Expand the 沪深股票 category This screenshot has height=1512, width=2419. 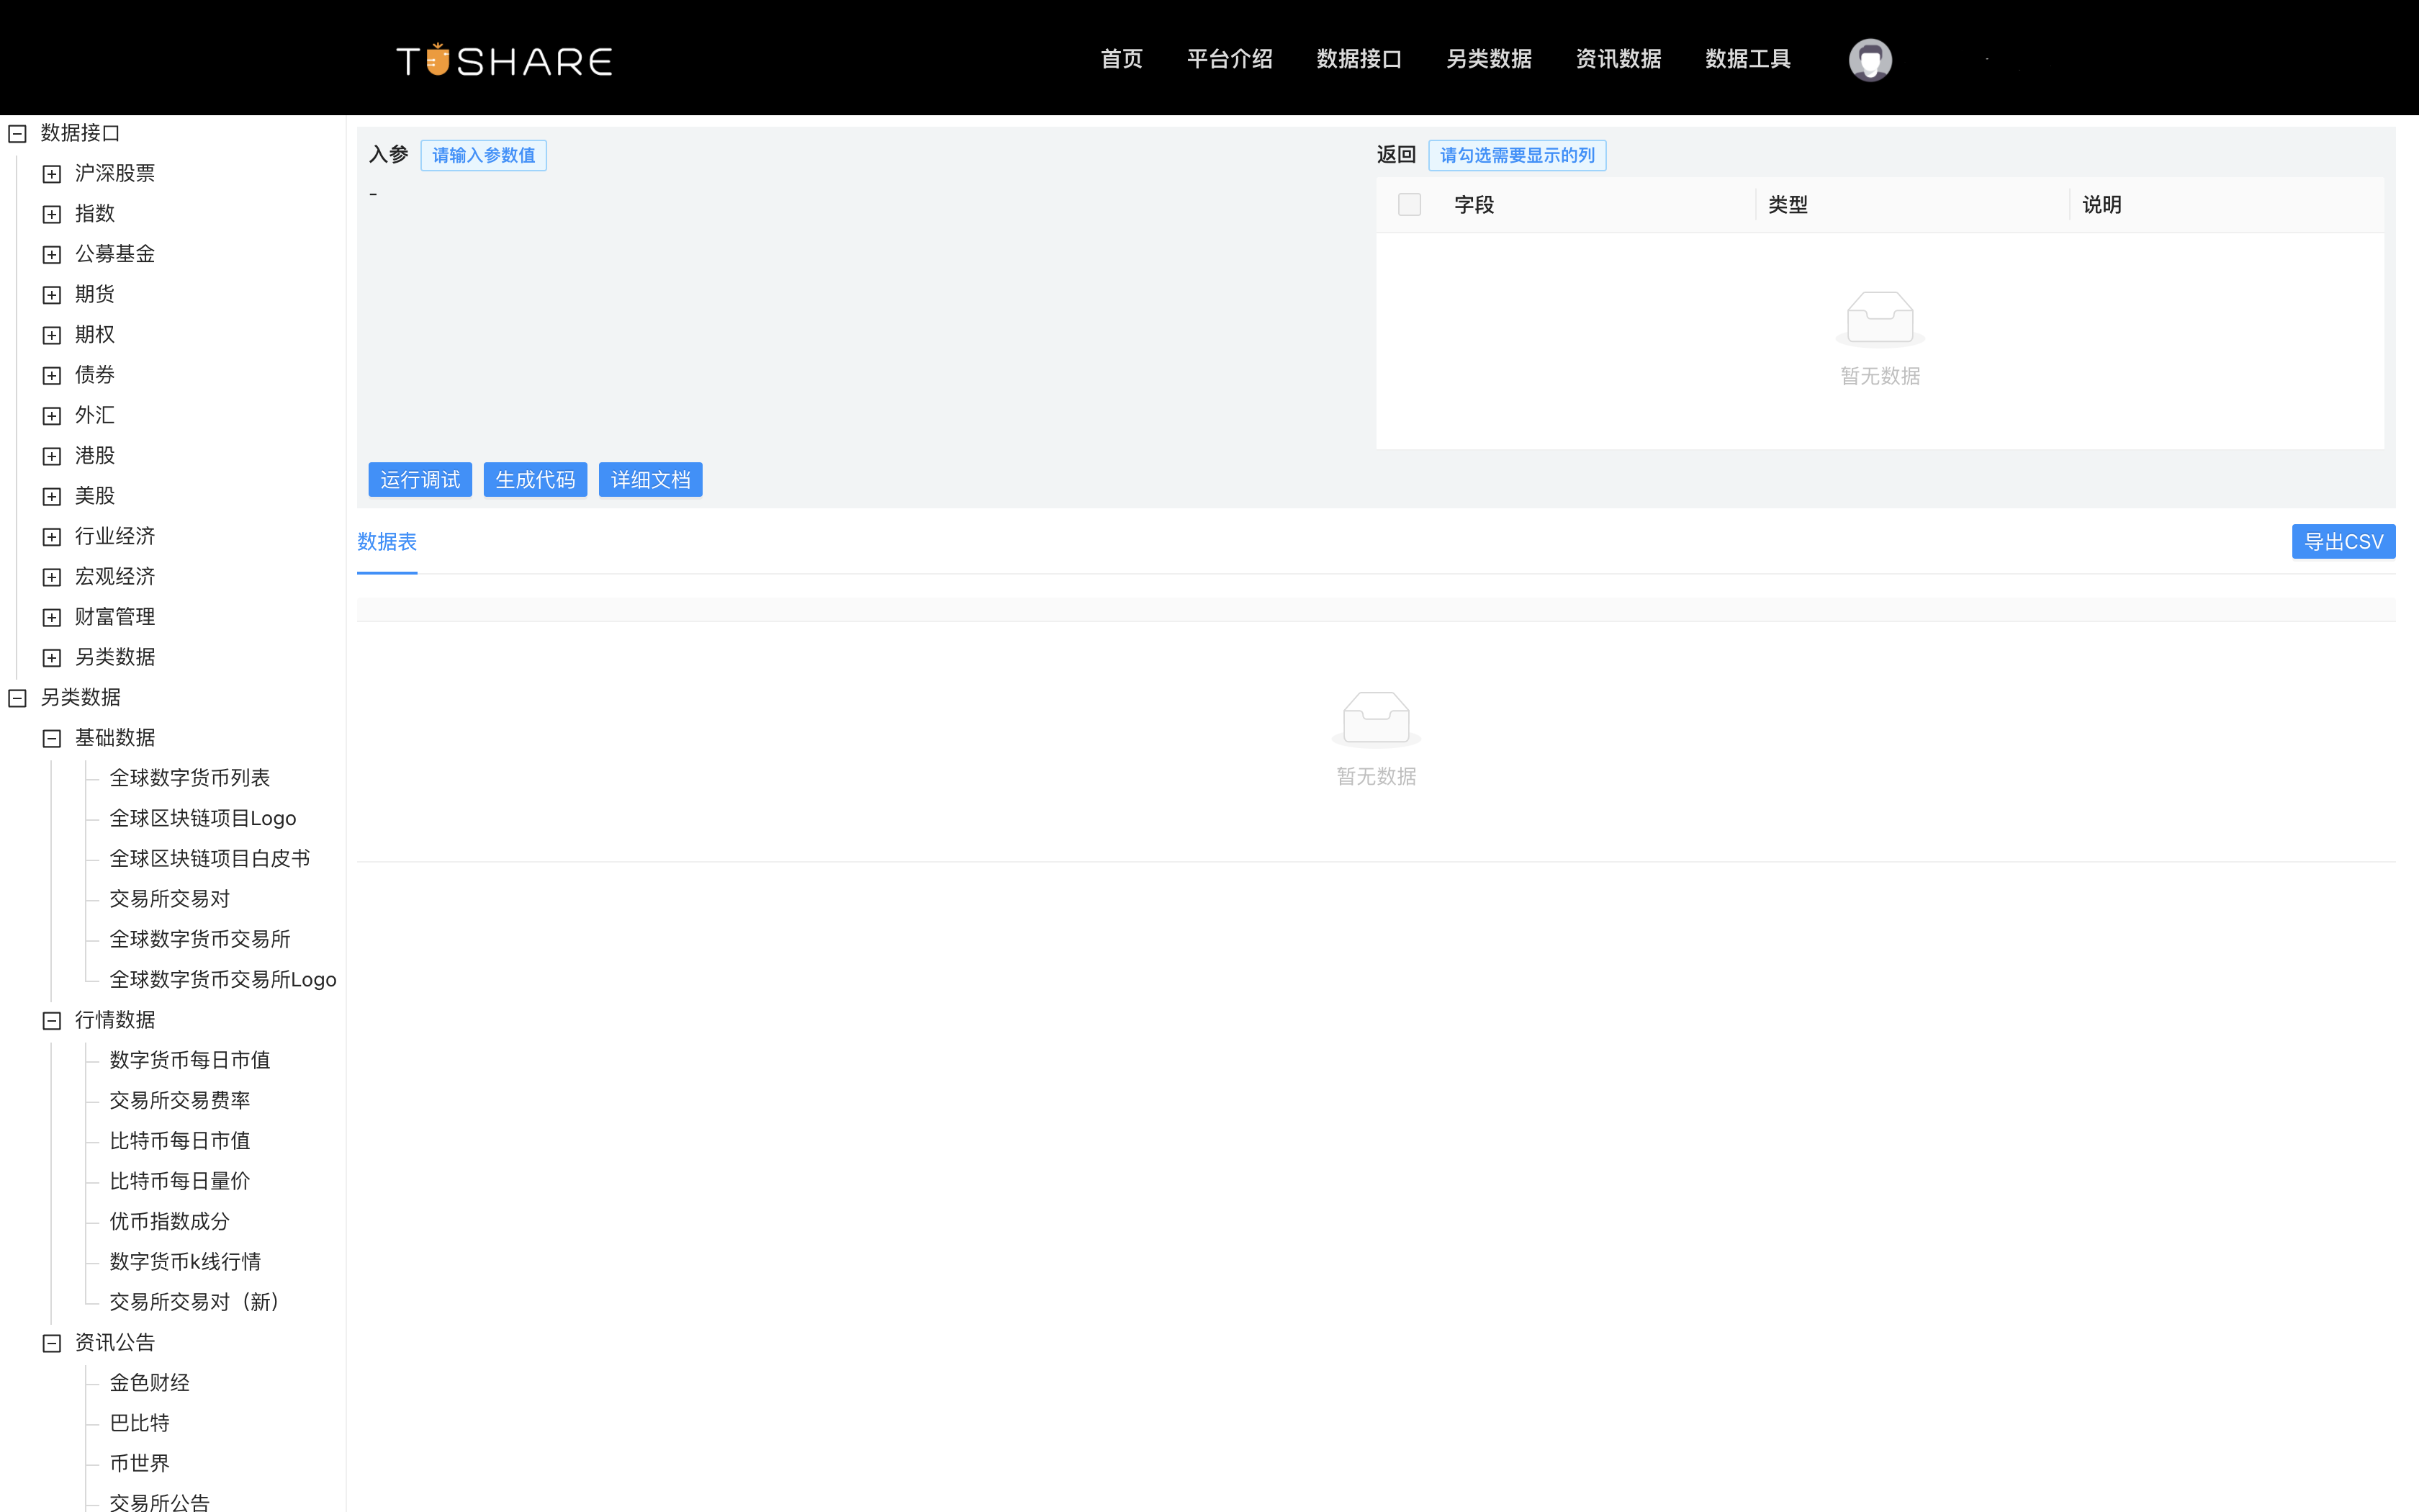[x=51, y=173]
